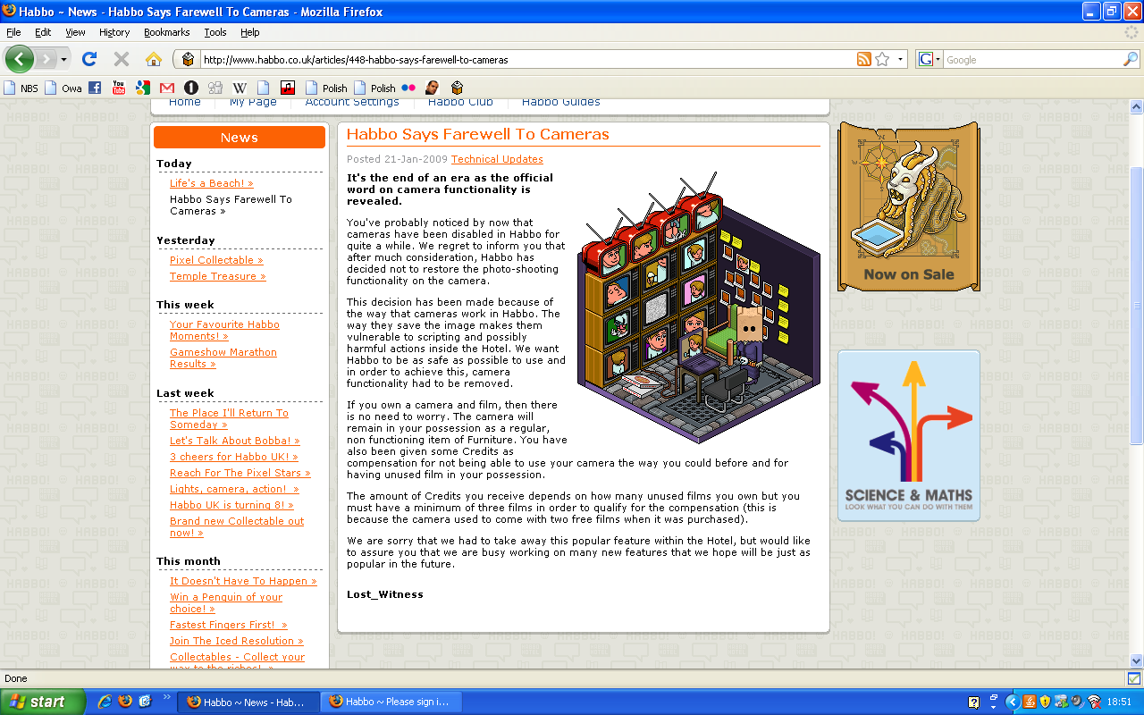
Task: Open 'Join The Iced Resolution' link
Action: [237, 641]
